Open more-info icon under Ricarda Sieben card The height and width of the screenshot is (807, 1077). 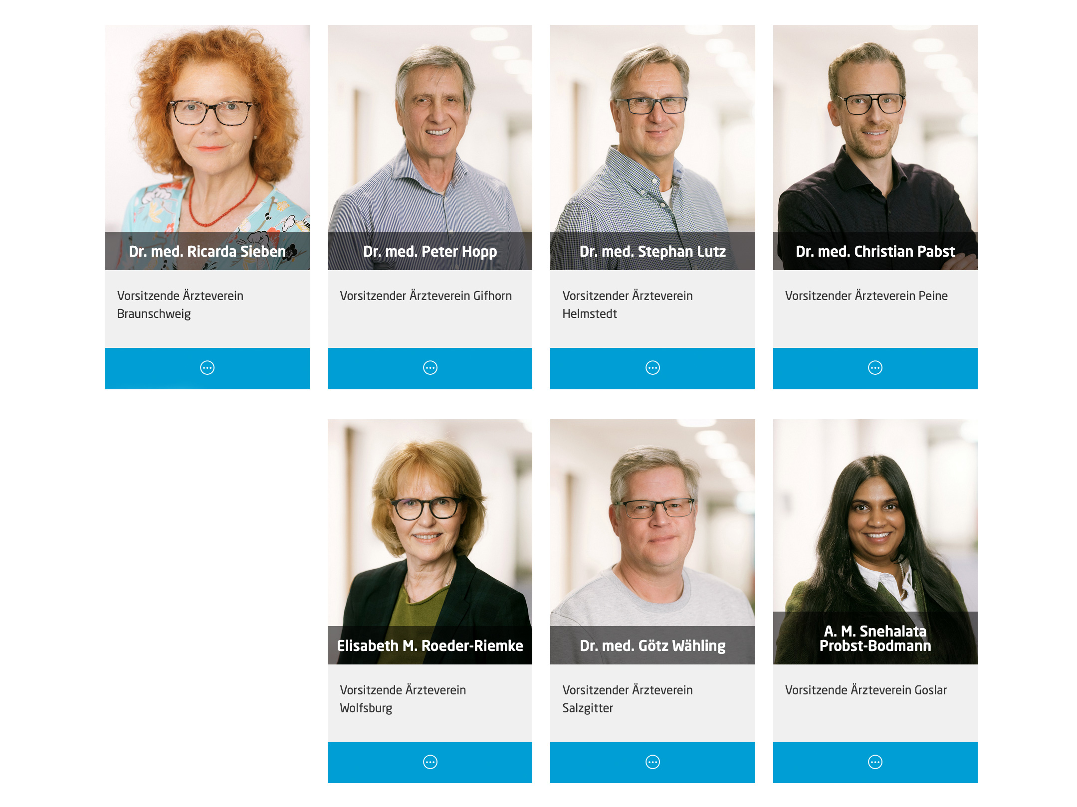[x=207, y=368]
